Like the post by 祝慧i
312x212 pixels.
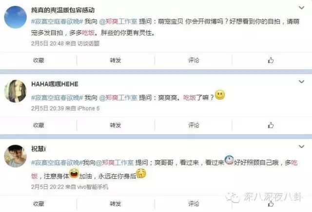point(271,204)
